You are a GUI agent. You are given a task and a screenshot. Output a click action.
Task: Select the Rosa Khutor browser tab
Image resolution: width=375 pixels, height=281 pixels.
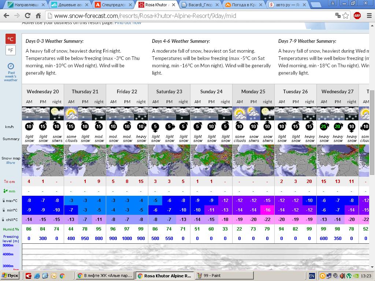click(157, 4)
